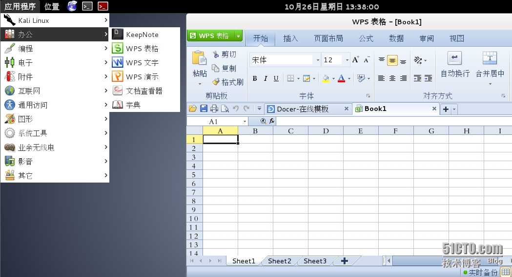
Task: Click the Paste clipboard icon
Action: (x=199, y=58)
